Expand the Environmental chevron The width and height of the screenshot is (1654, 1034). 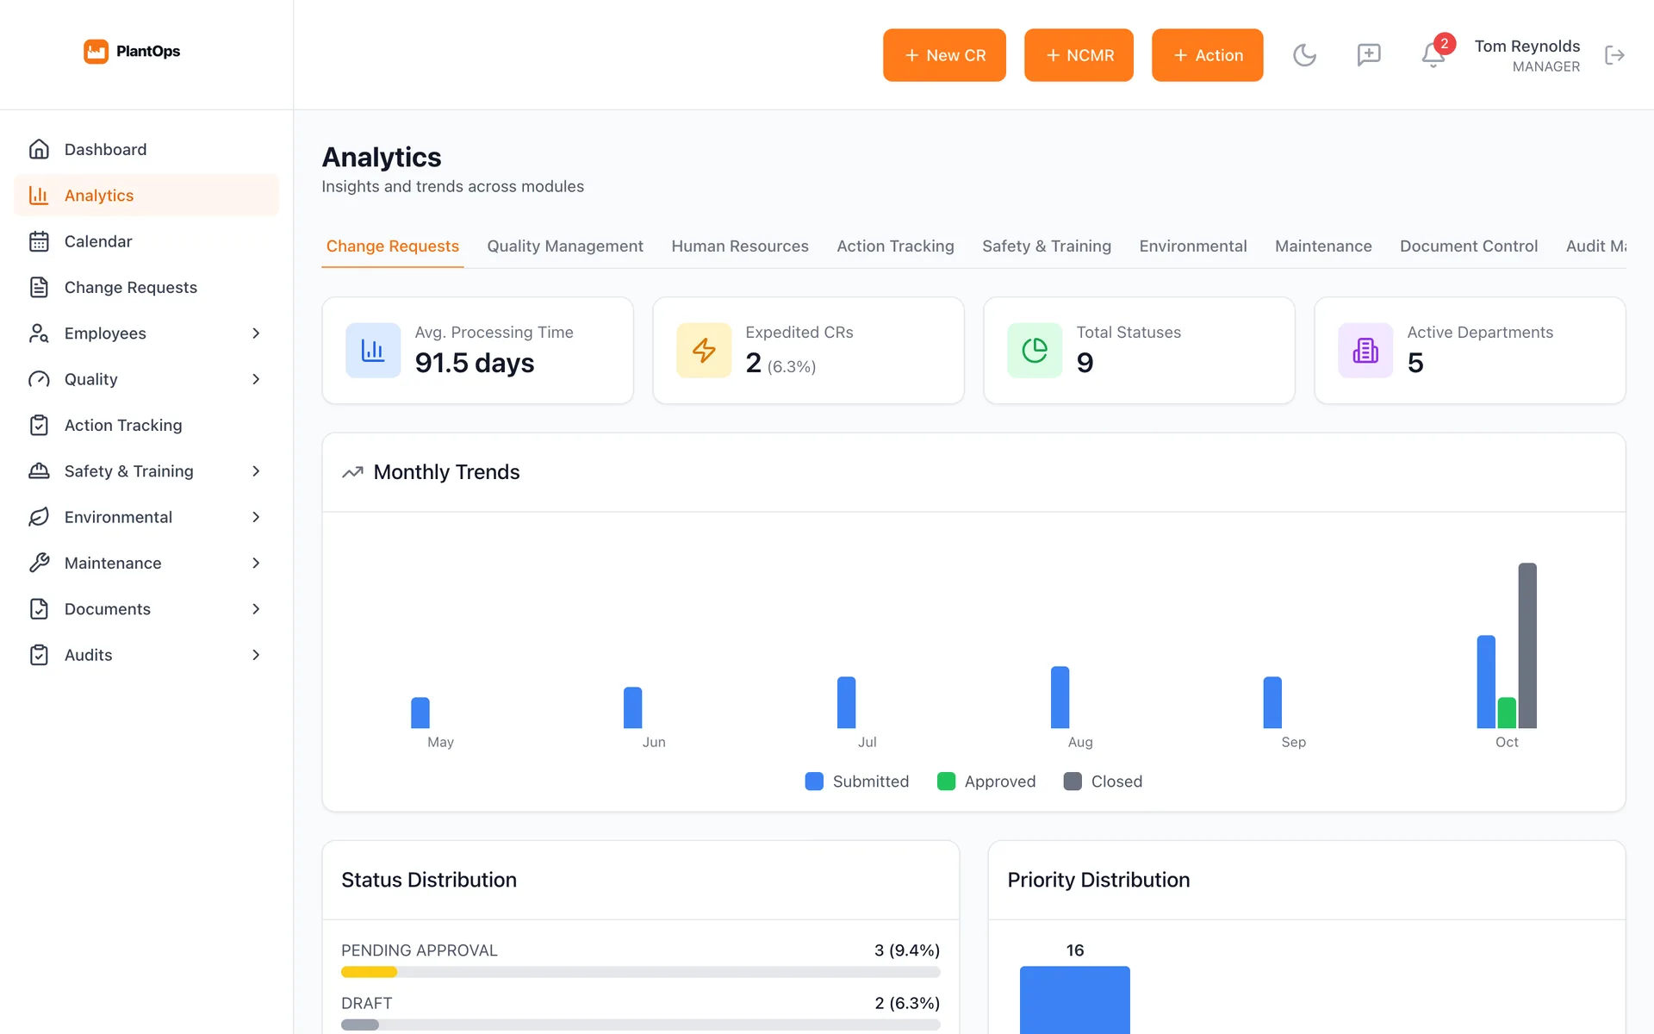tap(256, 517)
